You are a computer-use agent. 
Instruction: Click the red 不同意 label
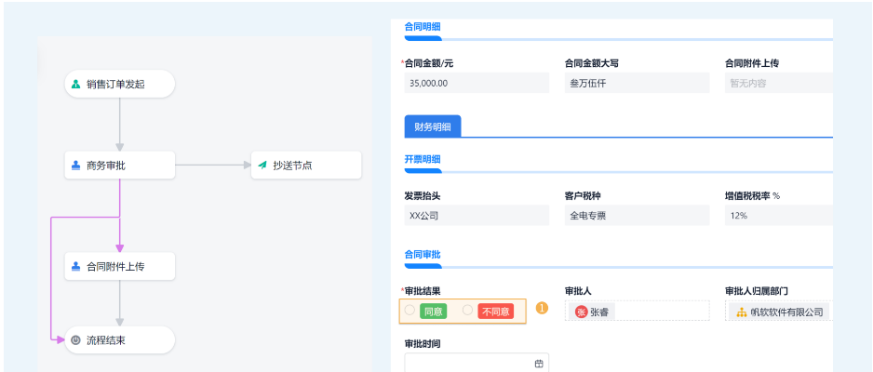[x=495, y=312]
